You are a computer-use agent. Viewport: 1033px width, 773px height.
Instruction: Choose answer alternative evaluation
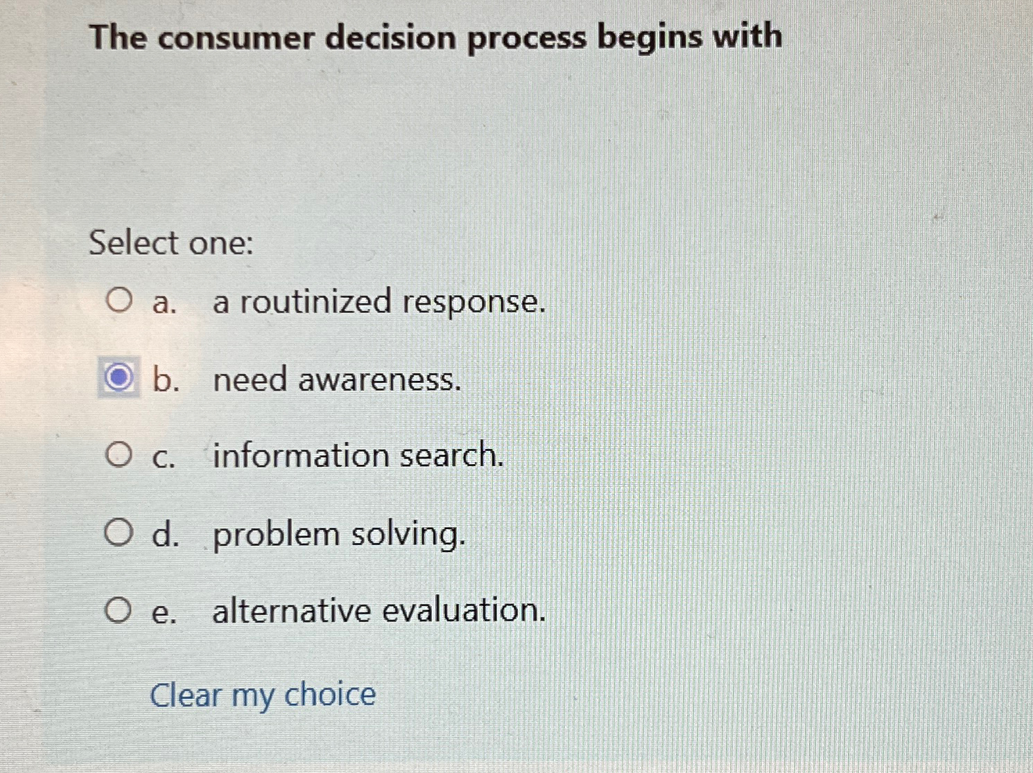click(x=378, y=612)
